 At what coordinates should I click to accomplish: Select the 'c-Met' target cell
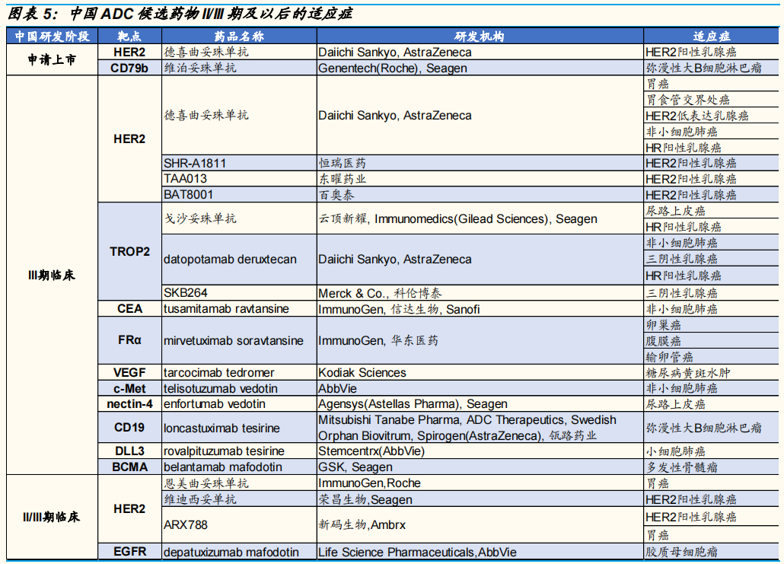(x=129, y=388)
